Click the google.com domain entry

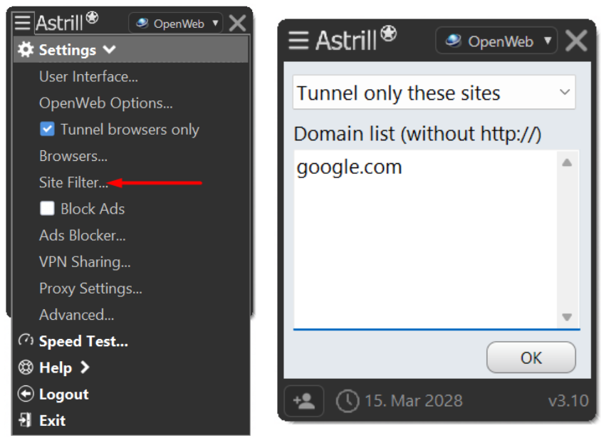[349, 167]
